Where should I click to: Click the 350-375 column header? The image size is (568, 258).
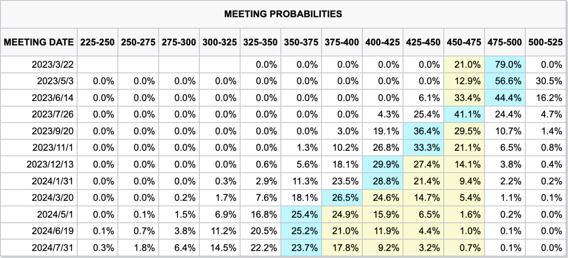click(301, 43)
